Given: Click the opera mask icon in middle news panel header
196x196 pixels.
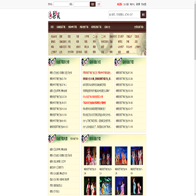Looking at the screenshot, I should tap(85, 62).
